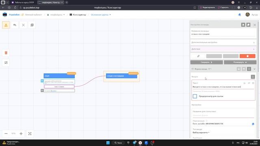This screenshot has width=260, height=146.
Task: Click the orange upload/save icon in the toolbar
Action: [x=6, y=25]
